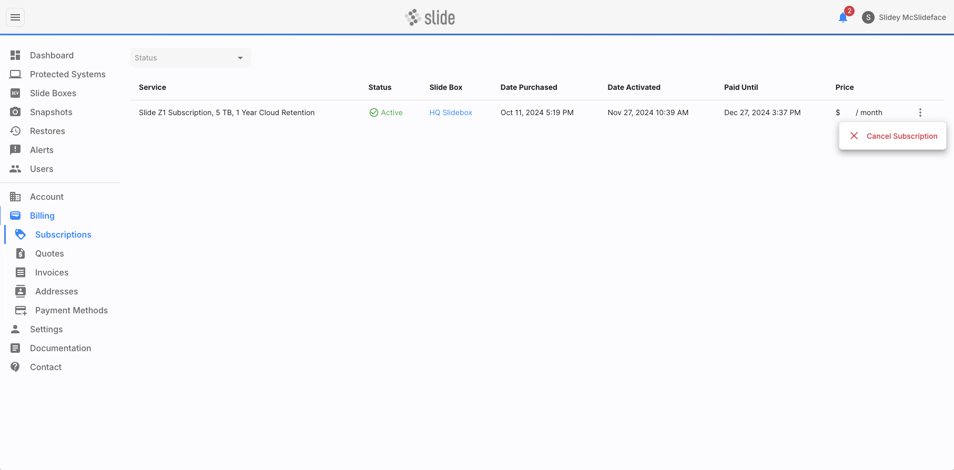Viewport: 954px width, 470px height.
Task: Follow the HQ Slidebox link
Action: coord(451,113)
